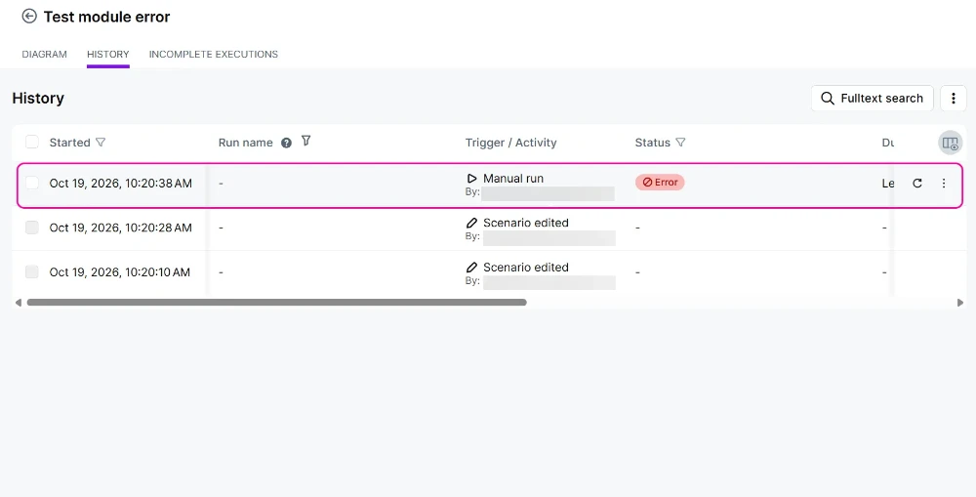Viewport: 976px width, 497px height.
Task: Check the 10:20:38 AM row checkbox
Action: pyautogui.click(x=32, y=183)
